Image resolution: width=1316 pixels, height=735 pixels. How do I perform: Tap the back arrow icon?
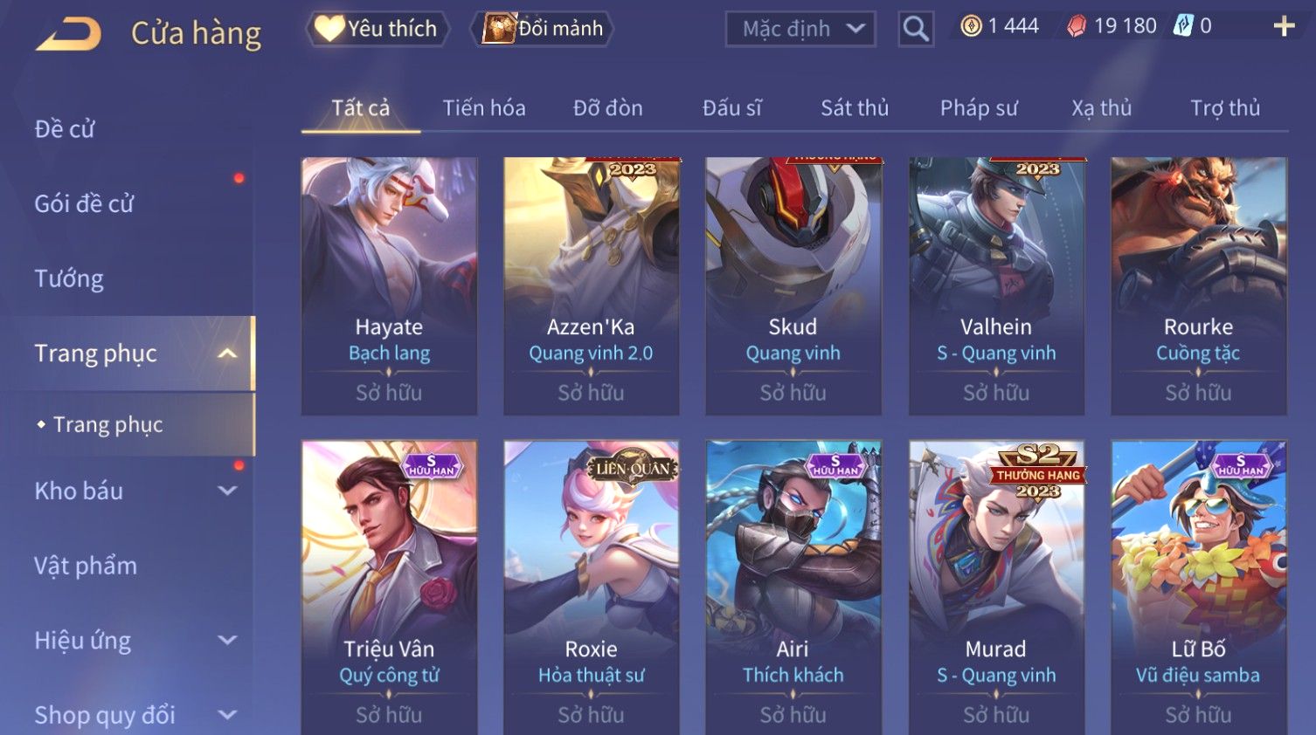click(x=68, y=34)
